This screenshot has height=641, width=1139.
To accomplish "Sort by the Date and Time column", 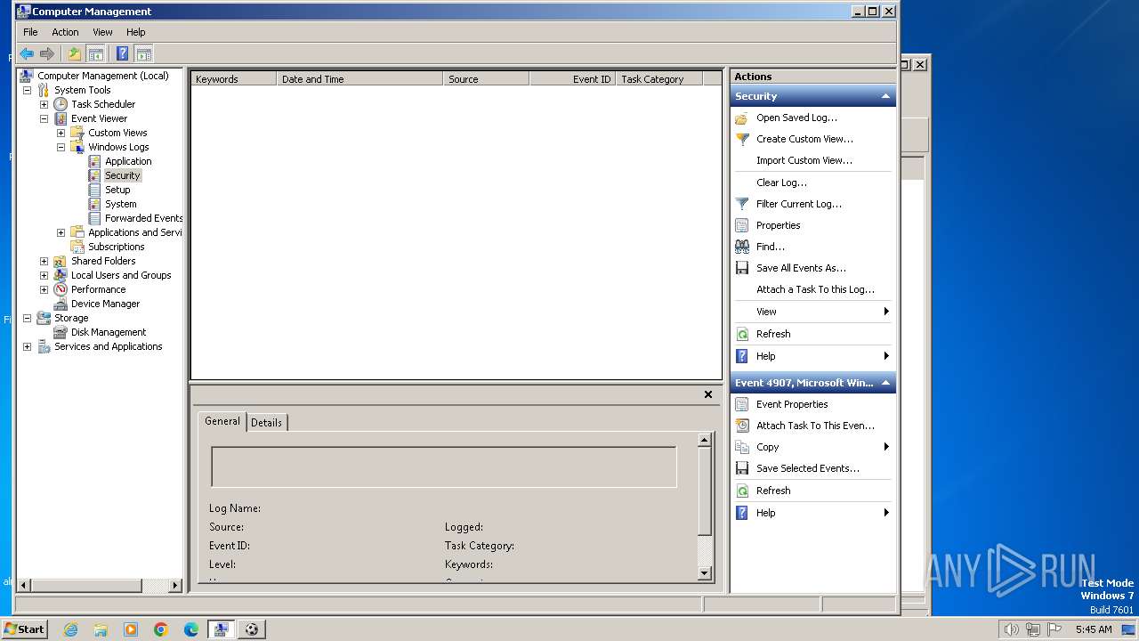I will pos(359,79).
